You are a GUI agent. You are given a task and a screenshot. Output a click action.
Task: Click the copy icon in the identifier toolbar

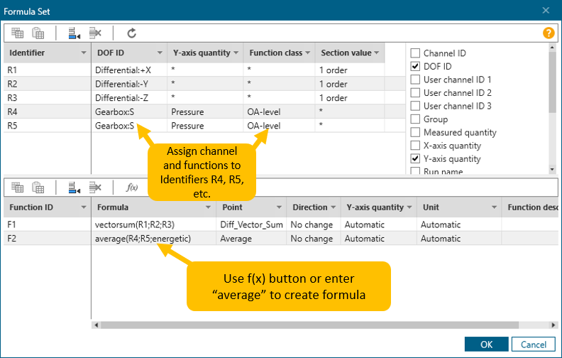18,33
